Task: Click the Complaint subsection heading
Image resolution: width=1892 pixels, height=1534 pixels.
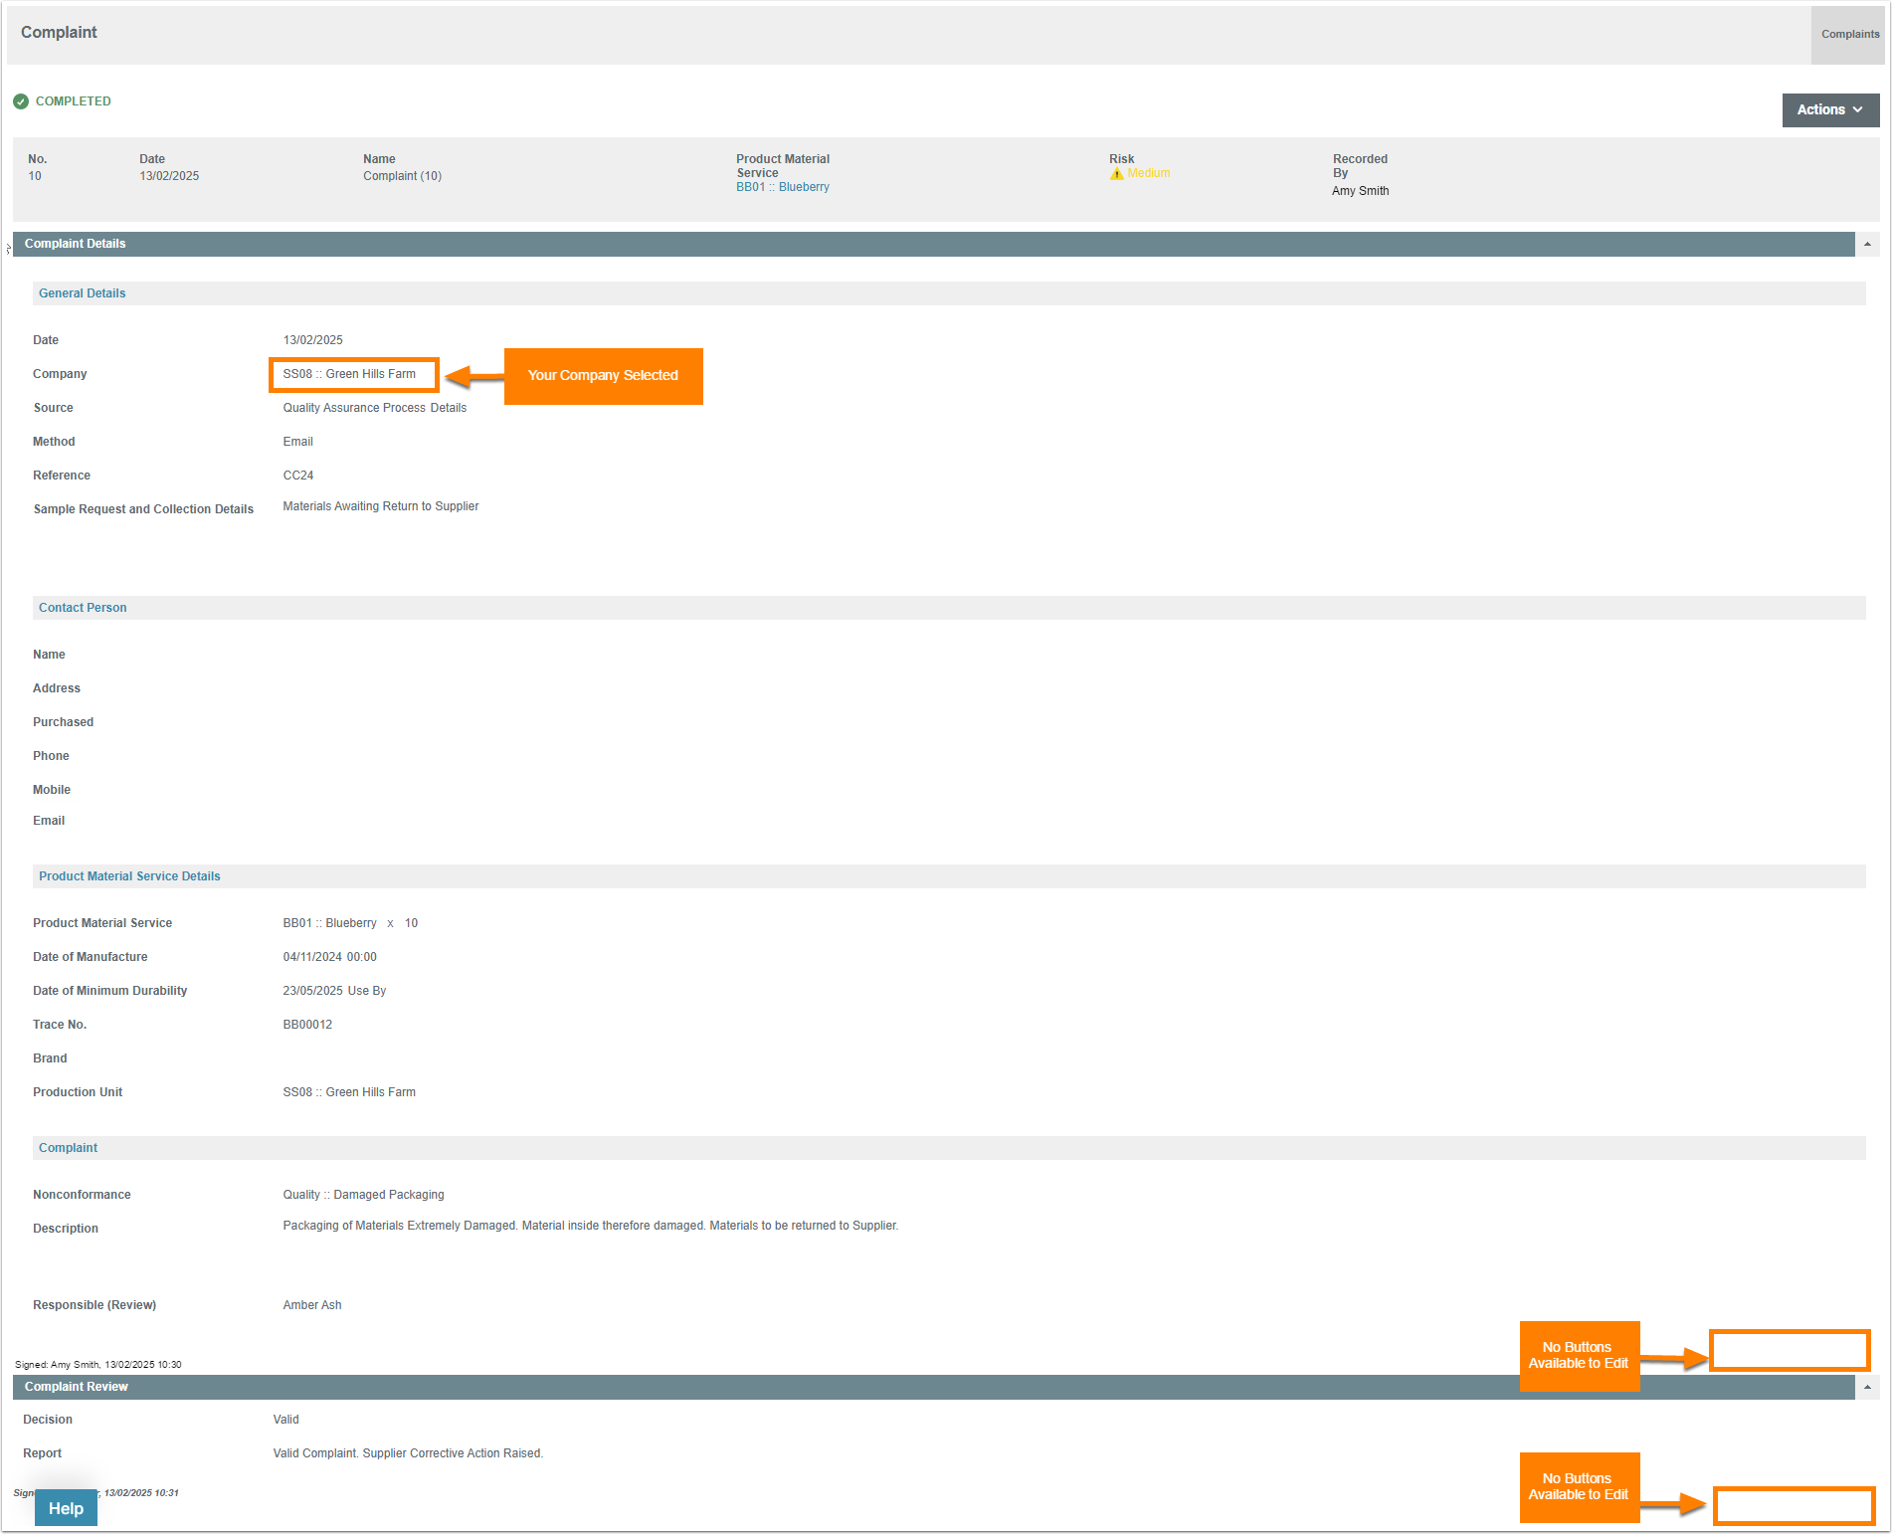Action: [68, 1148]
